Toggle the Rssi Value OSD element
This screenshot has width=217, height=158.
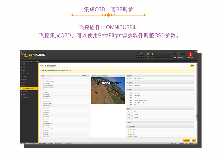point(43,79)
